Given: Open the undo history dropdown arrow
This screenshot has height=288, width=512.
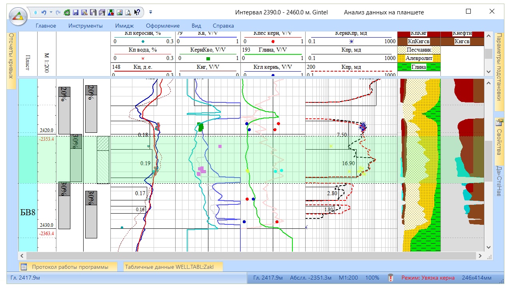Looking at the screenshot, I should 51,12.
